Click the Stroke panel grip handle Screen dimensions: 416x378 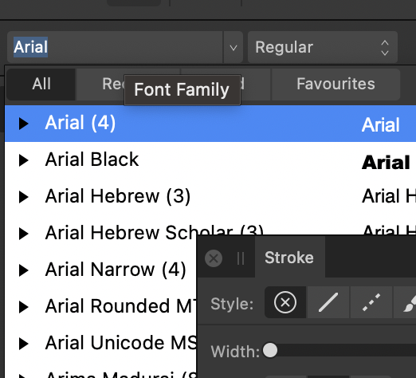pos(241,258)
